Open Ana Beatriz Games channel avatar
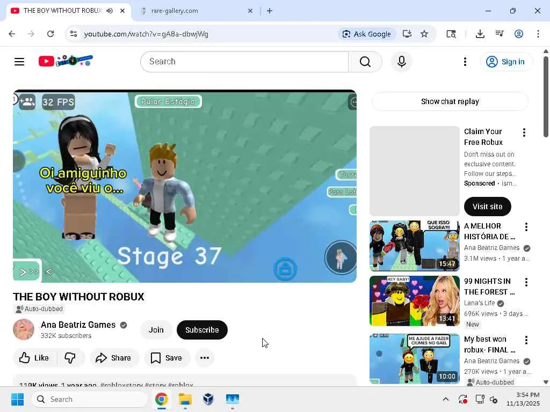550x412 pixels. tap(24, 329)
